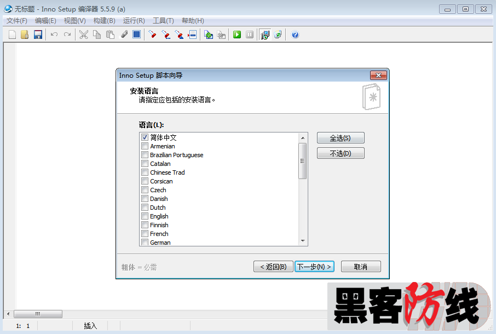Uncheck the 简体中文 language checkbox
The image size is (496, 334).
point(145,137)
